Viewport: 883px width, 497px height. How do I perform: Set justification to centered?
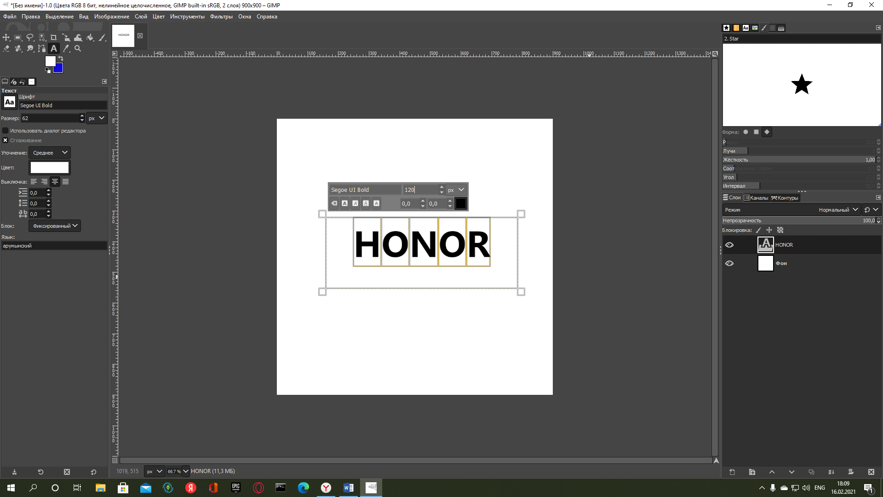(x=55, y=182)
